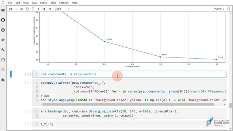Click the notebook vertical scrollbar thumb
Viewport: 233px width, 131px height.
230,105
